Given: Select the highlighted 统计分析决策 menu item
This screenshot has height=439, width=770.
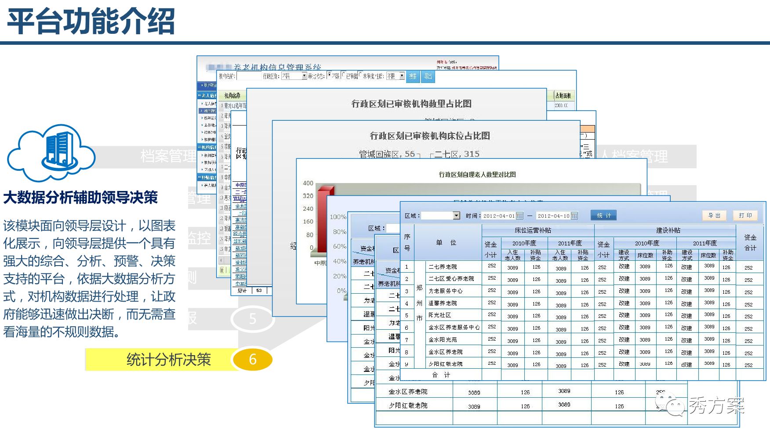Looking at the screenshot, I should pyautogui.click(x=169, y=360).
